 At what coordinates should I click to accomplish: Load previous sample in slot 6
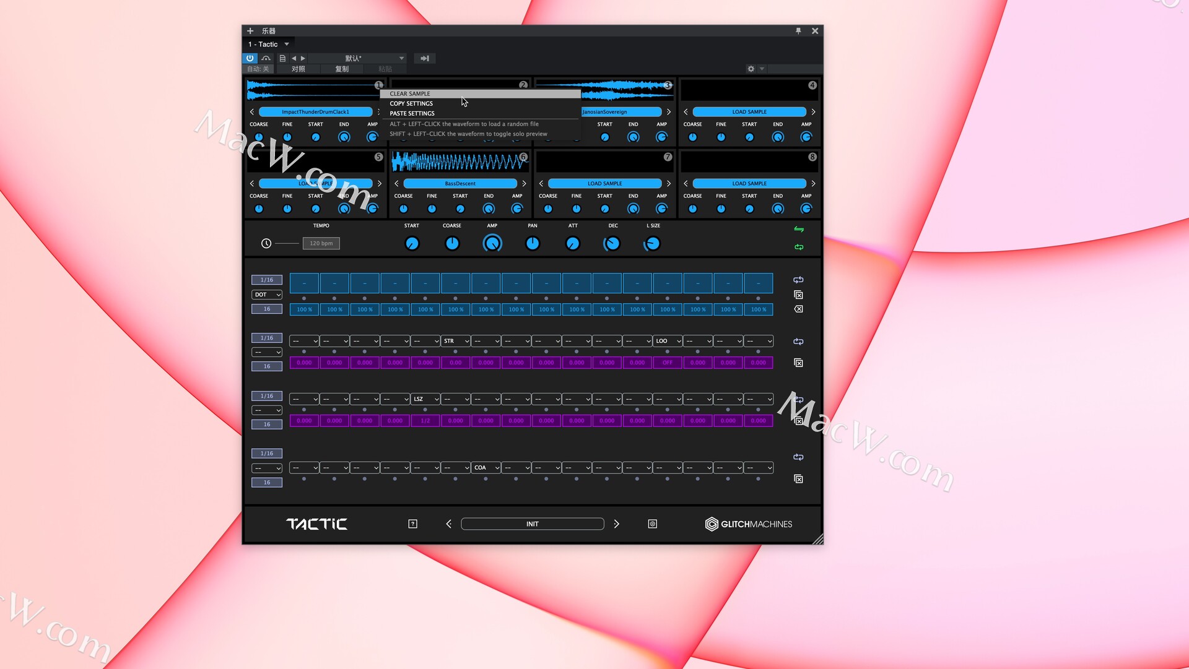396,184
